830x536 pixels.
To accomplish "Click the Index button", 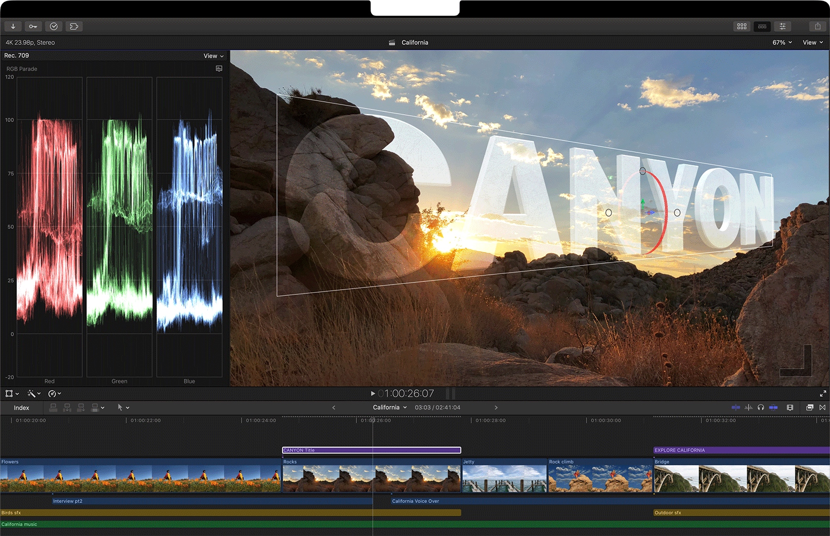I will [21, 408].
